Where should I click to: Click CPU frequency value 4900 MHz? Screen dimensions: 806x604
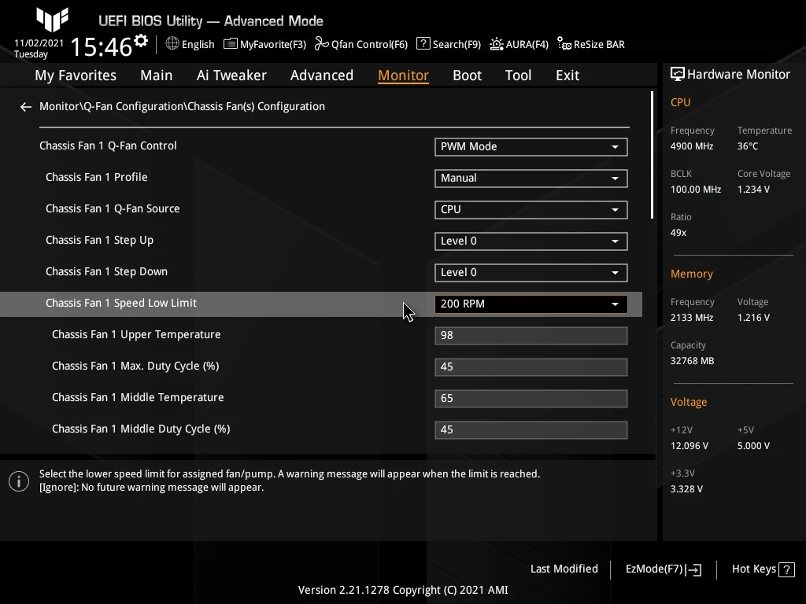(x=692, y=145)
